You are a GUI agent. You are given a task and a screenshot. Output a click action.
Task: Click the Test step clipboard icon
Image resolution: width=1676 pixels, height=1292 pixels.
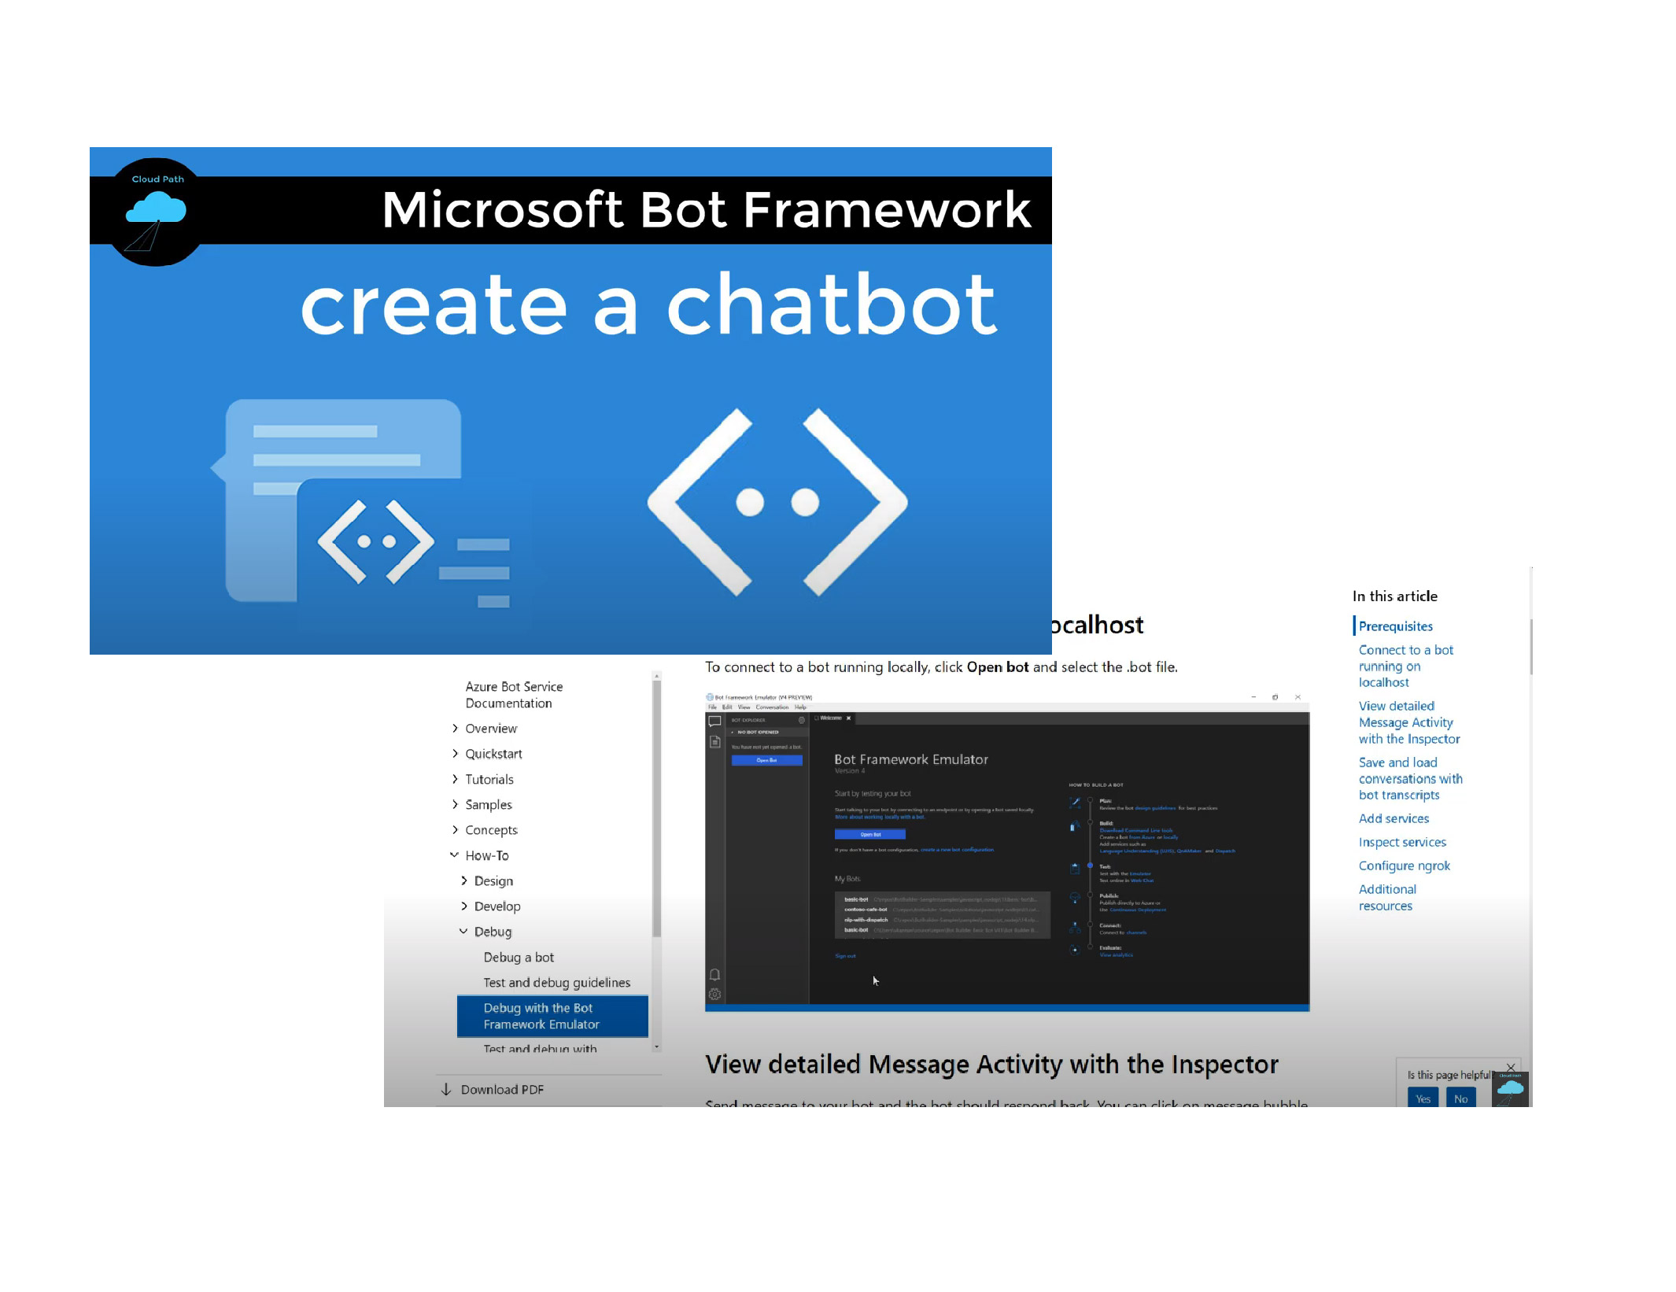point(1075,869)
